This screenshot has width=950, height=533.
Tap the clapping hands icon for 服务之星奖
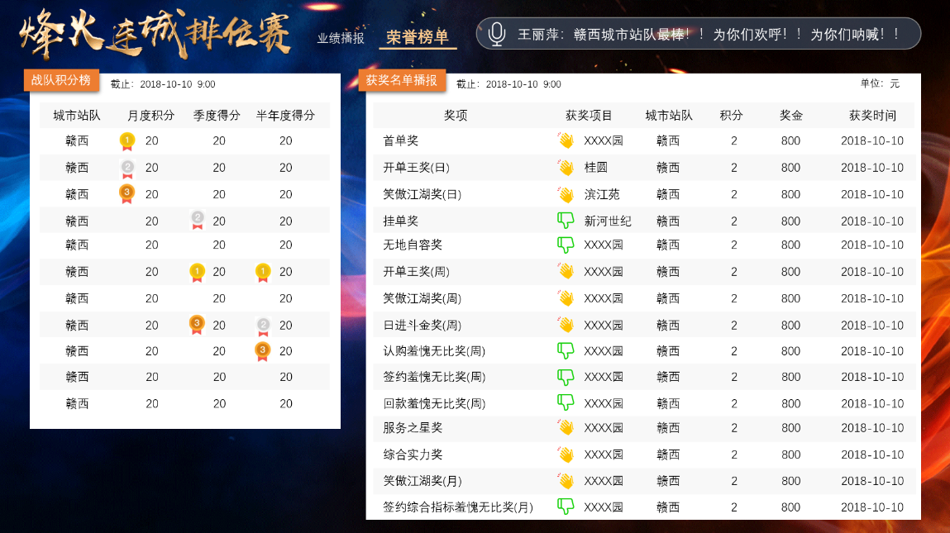(x=566, y=427)
